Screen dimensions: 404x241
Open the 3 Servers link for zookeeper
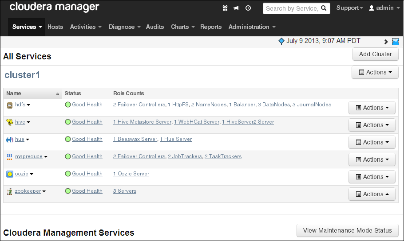click(x=125, y=191)
